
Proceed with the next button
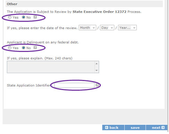(x=157, y=127)
